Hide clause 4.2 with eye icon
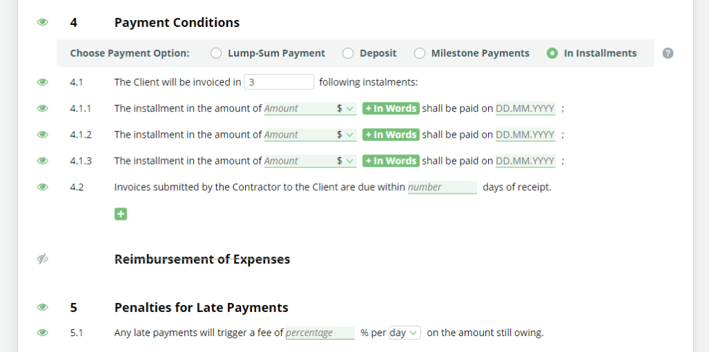 [x=42, y=187]
